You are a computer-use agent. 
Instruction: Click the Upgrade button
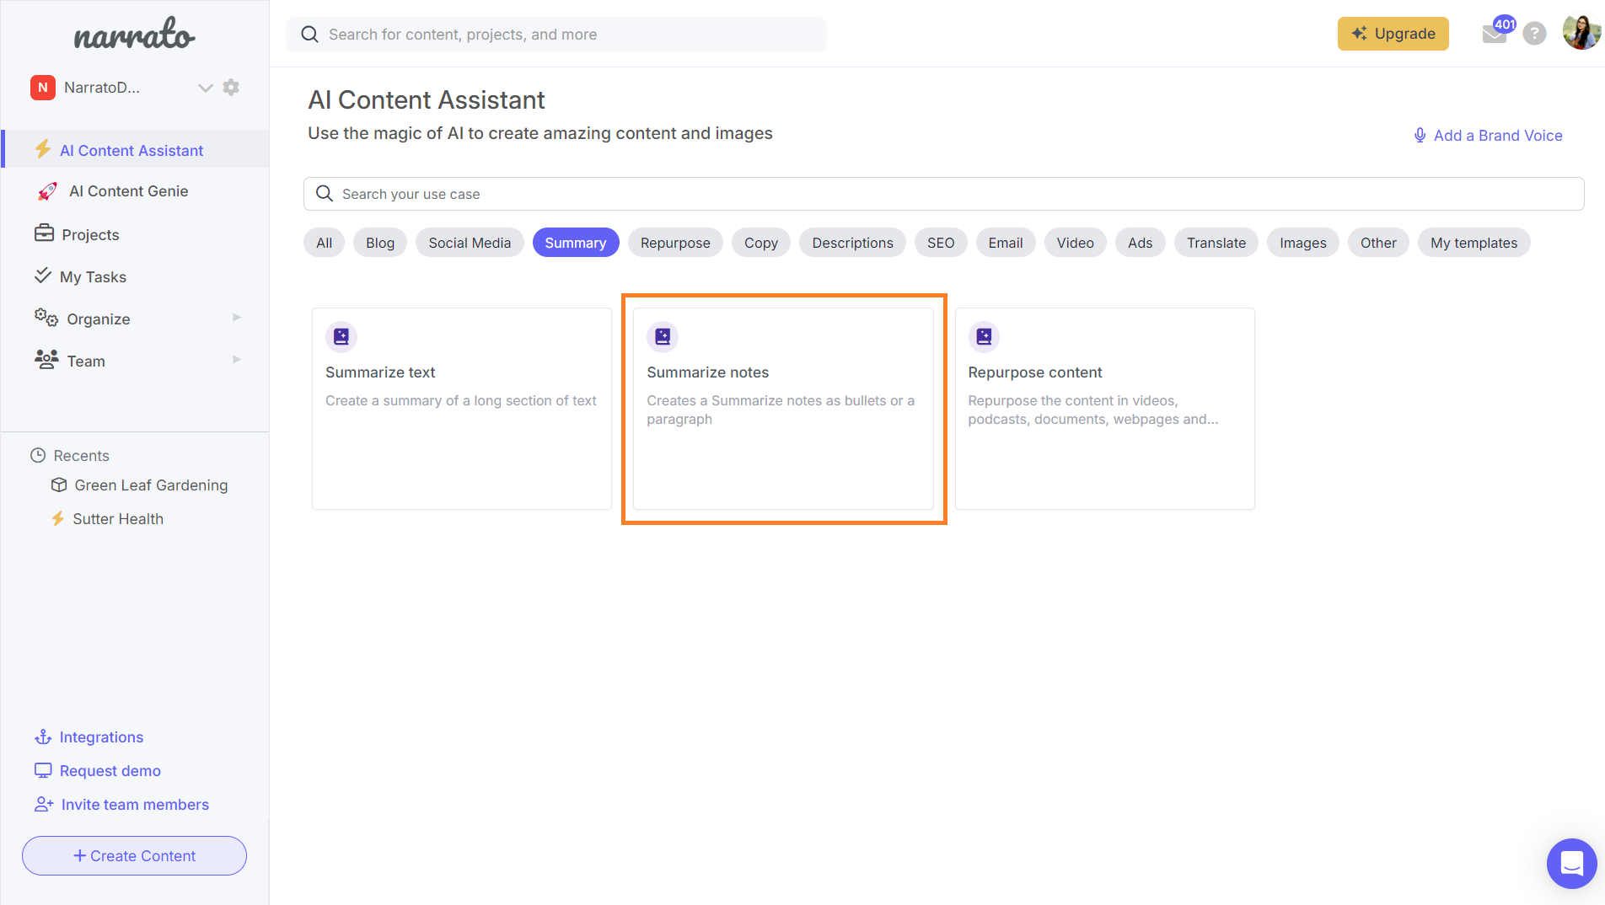coord(1393,34)
